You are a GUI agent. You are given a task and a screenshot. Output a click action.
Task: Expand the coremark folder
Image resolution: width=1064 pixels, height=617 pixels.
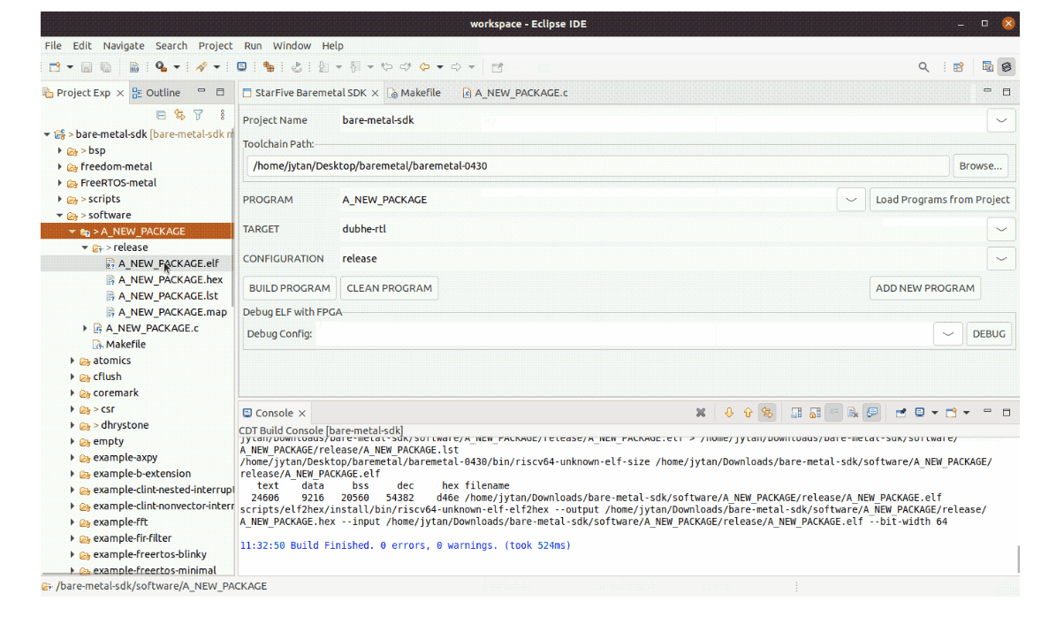coord(72,392)
